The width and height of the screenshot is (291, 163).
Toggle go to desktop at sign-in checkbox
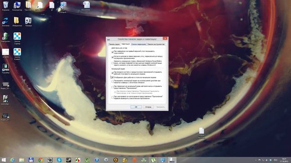[x=112, y=73]
